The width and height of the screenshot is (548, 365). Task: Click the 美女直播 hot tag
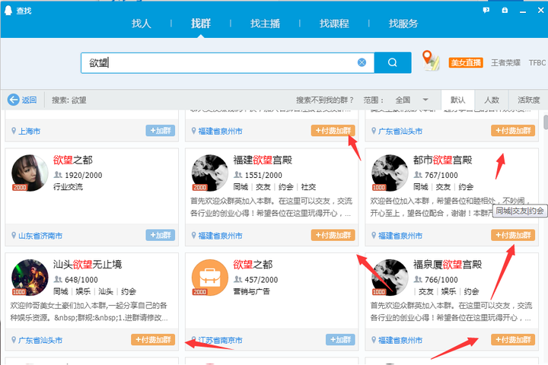coord(466,62)
